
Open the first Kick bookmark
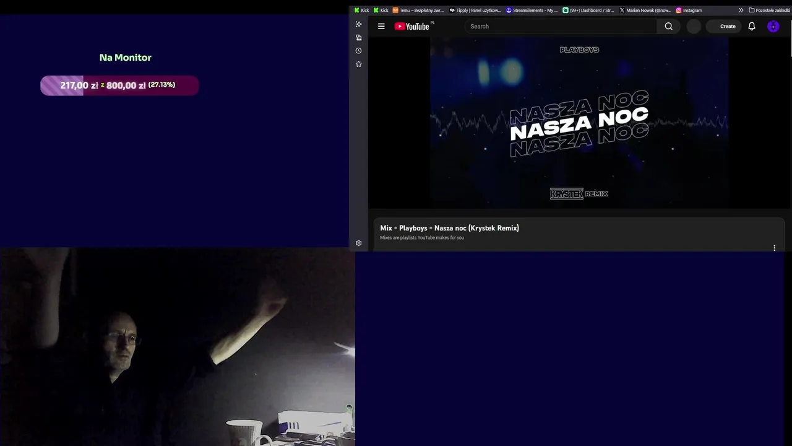click(362, 10)
